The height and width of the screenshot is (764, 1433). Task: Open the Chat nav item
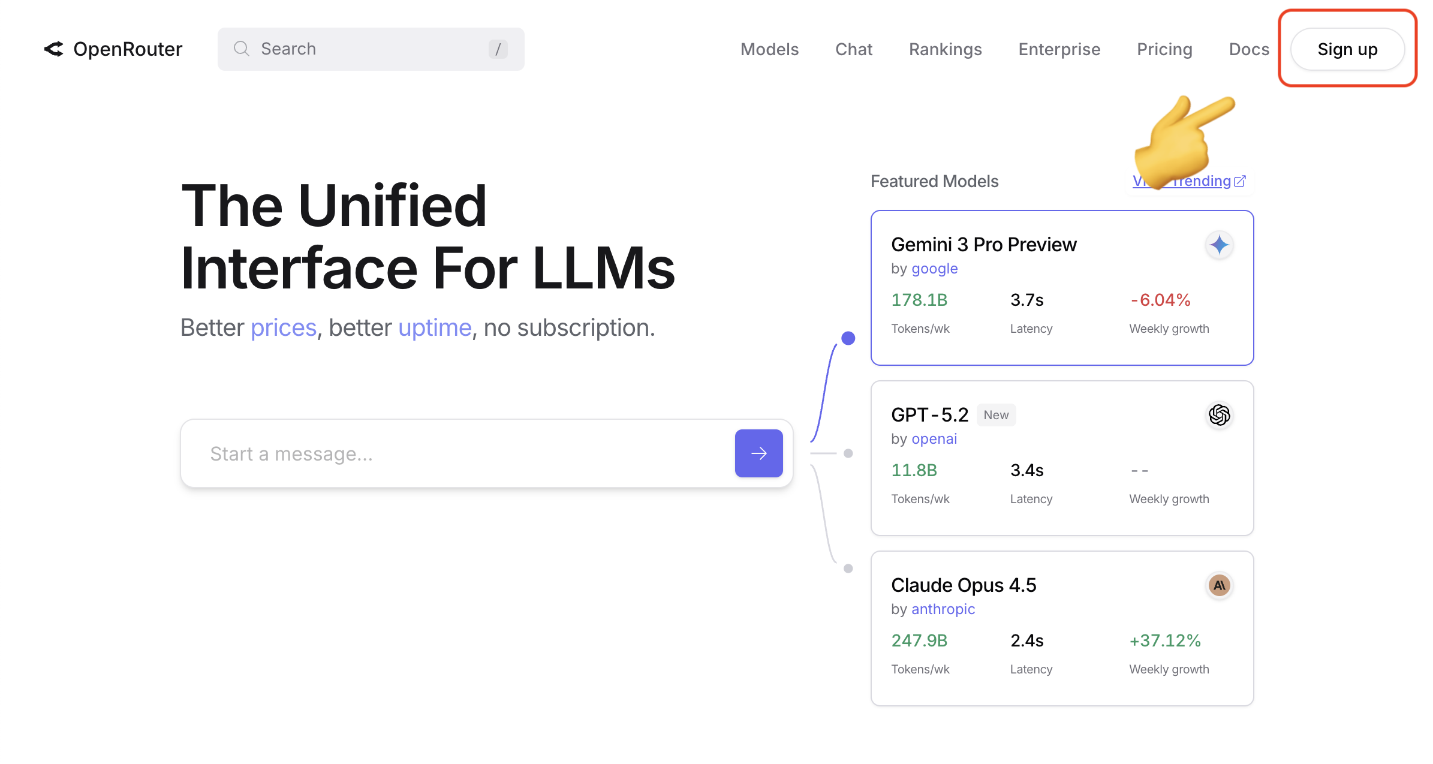tap(854, 49)
